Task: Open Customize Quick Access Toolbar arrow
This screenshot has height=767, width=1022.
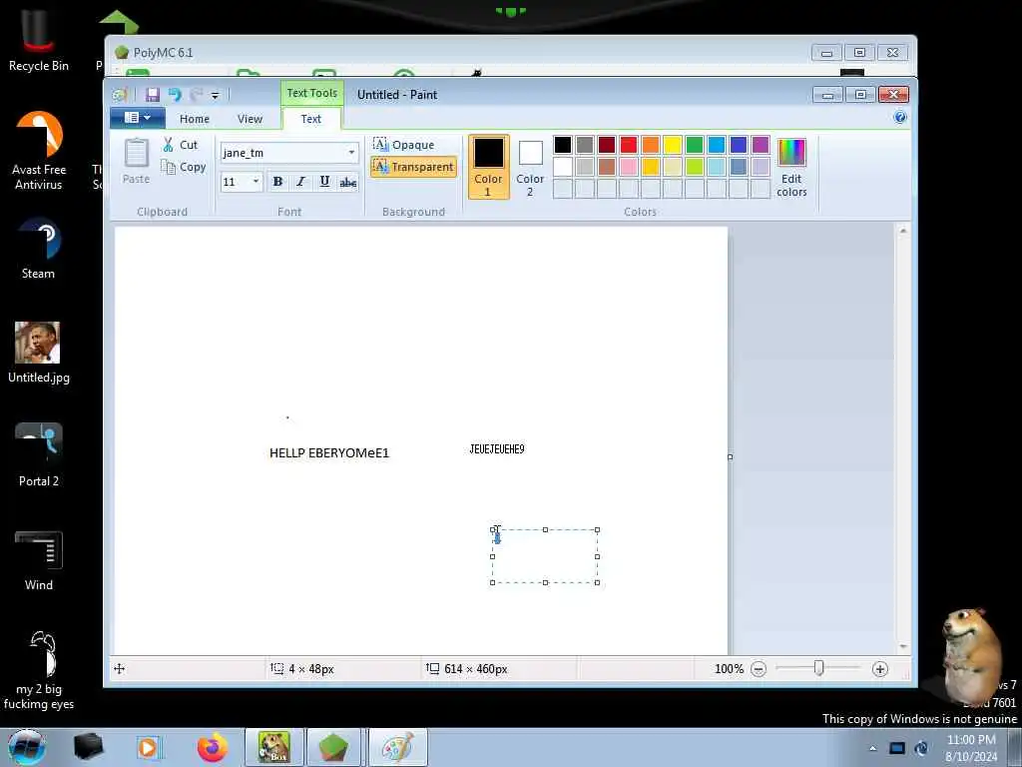Action: pos(216,95)
